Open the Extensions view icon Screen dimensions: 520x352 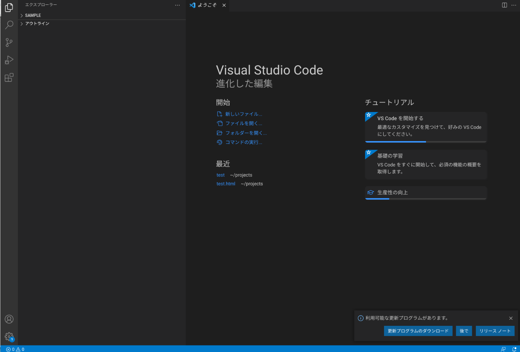9,77
